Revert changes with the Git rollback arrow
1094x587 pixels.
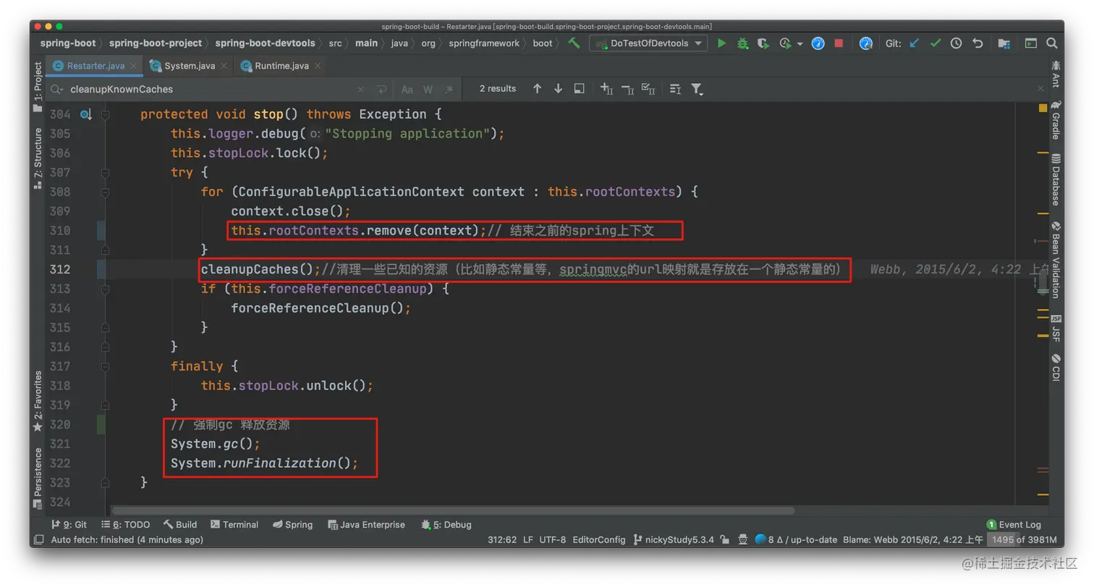[x=978, y=43]
